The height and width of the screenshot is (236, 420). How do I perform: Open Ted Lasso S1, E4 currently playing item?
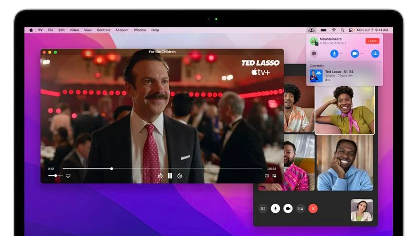[x=344, y=76]
